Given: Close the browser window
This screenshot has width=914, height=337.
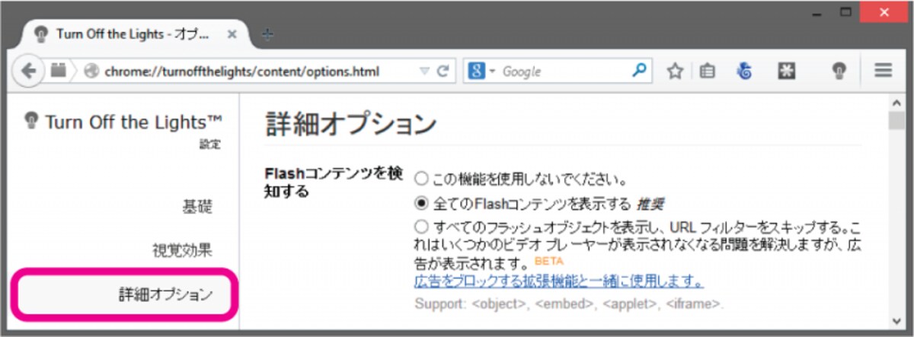Looking at the screenshot, I should point(884,12).
